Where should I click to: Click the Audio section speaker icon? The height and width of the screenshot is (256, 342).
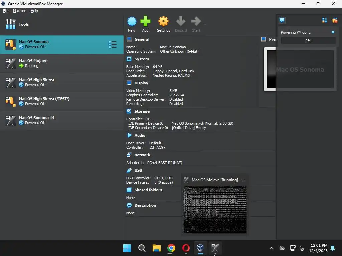pyautogui.click(x=129, y=135)
